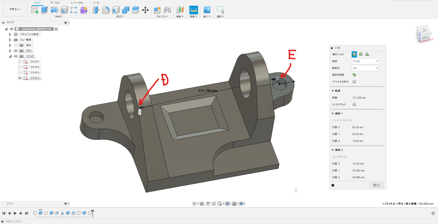Open the デザイン workspace dropdown
This screenshot has height=224, width=438.
(15, 9)
